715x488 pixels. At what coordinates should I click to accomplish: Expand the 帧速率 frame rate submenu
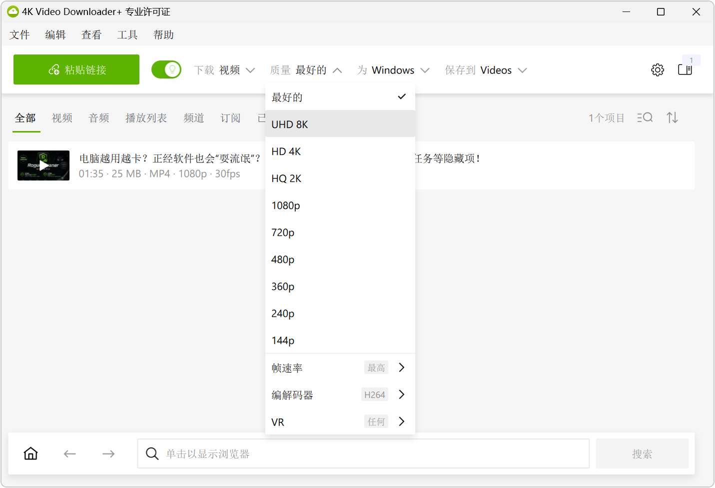coord(340,367)
